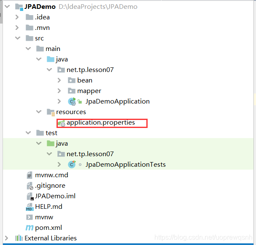Select the test folder label
This screenshot has width=256, height=245.
point(51,133)
